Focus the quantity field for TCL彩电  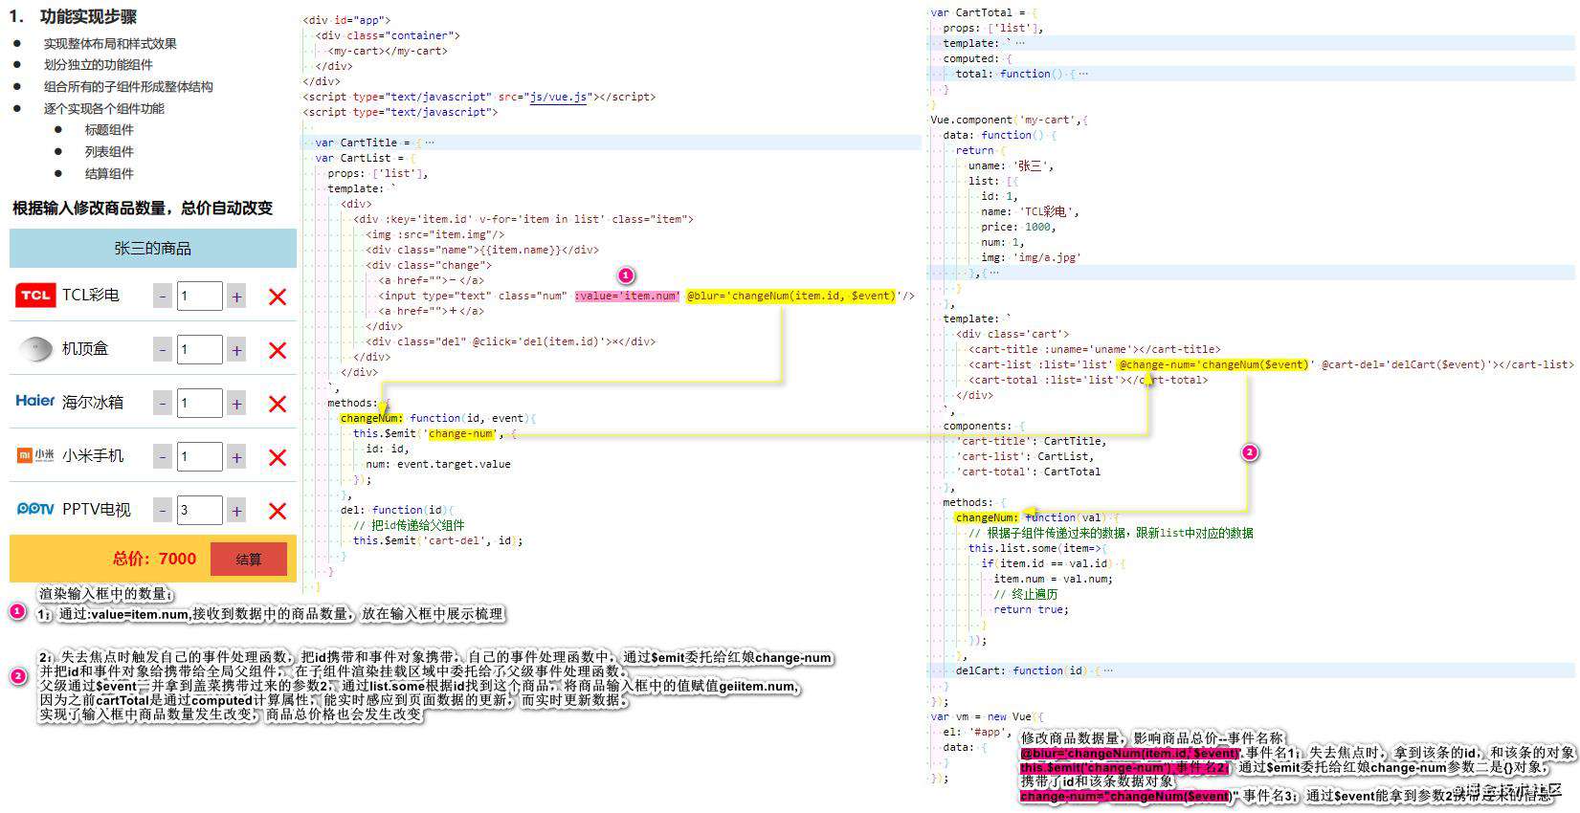[x=199, y=297]
